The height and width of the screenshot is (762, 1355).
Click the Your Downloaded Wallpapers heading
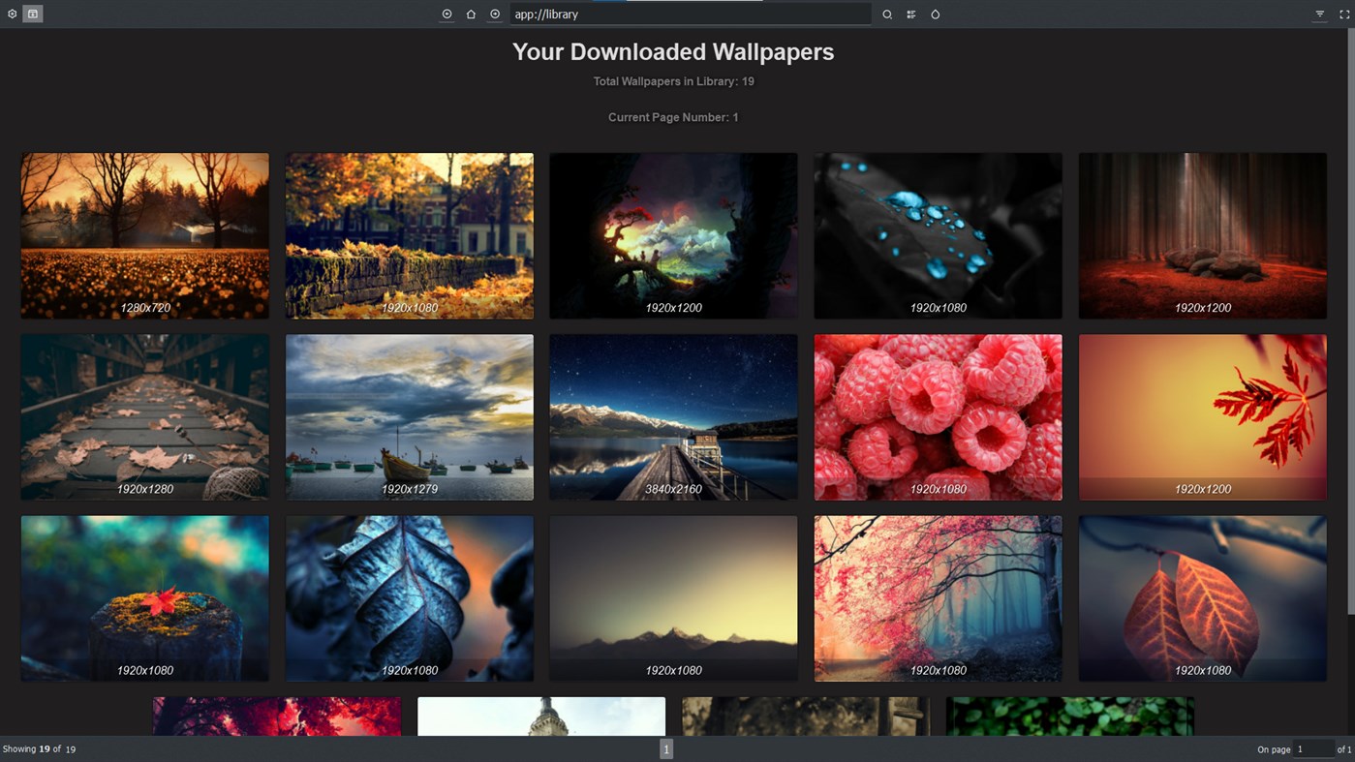click(673, 51)
